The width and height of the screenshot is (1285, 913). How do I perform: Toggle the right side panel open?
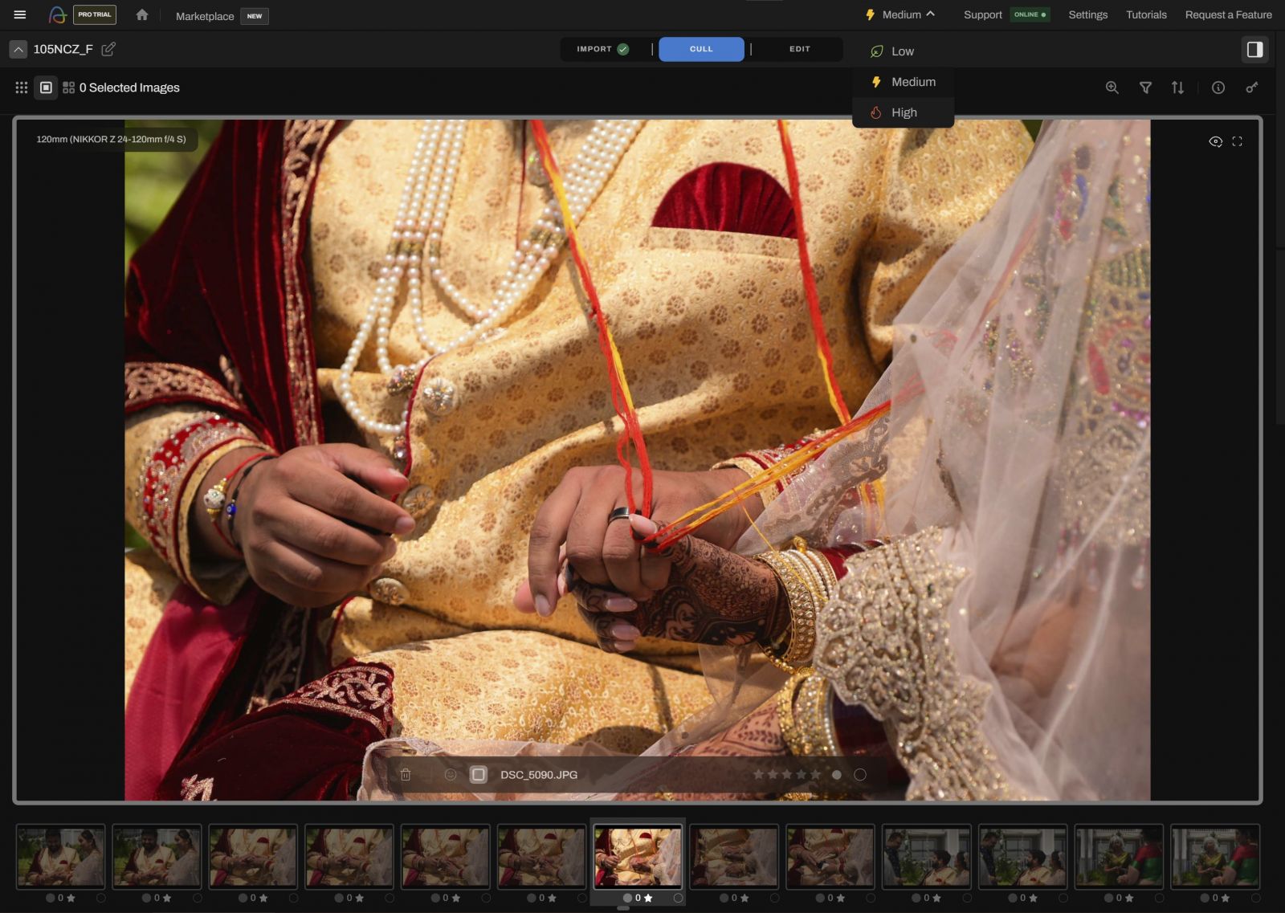coord(1255,49)
